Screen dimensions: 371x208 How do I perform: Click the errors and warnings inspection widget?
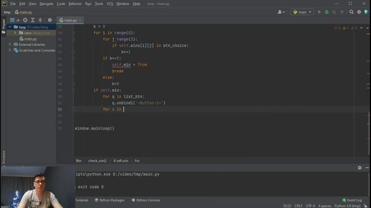click(x=345, y=28)
